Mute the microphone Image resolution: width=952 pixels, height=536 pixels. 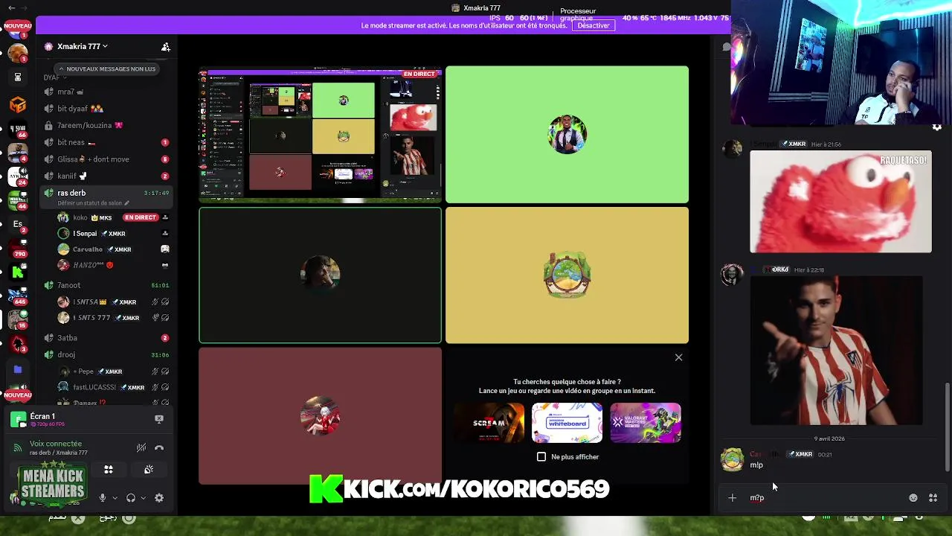tap(103, 498)
